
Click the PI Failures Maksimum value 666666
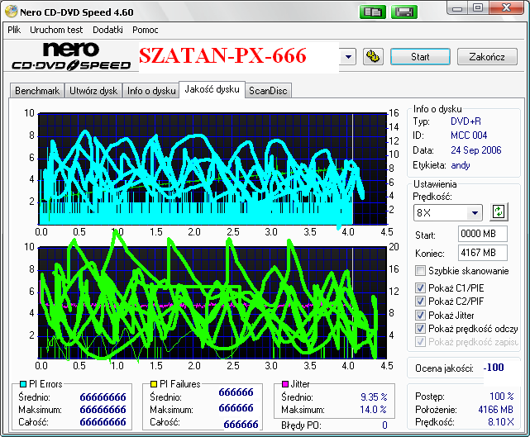tap(236, 408)
